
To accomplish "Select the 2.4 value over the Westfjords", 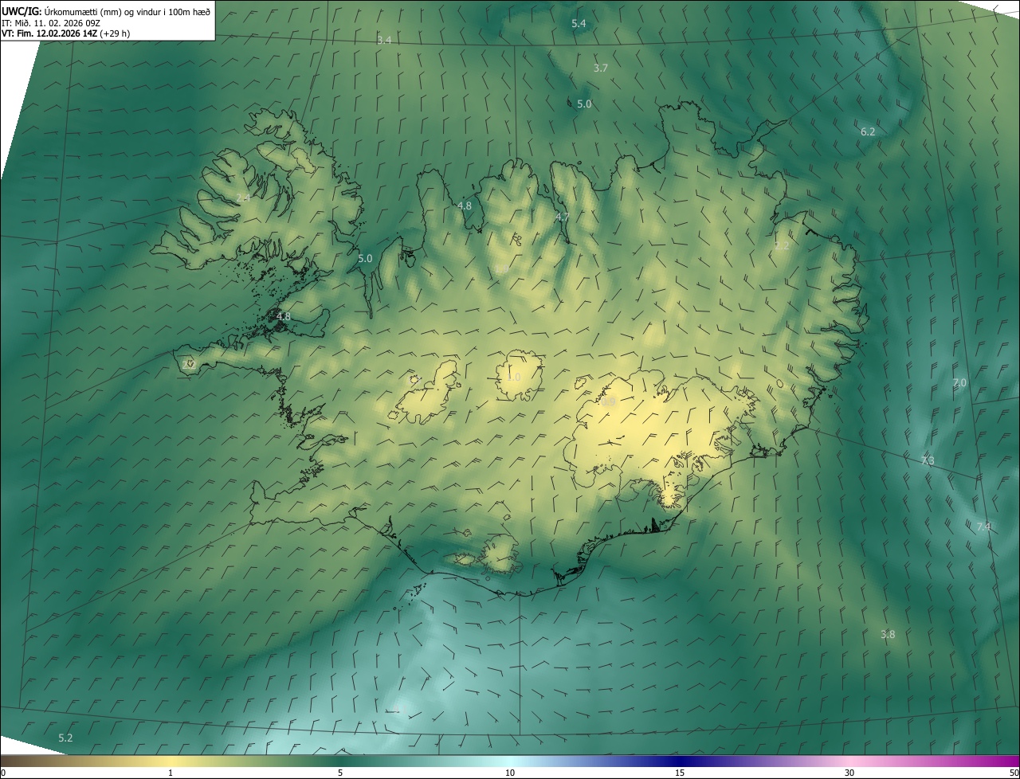I will 243,198.
